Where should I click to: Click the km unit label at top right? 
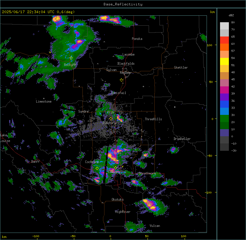(213, 12)
